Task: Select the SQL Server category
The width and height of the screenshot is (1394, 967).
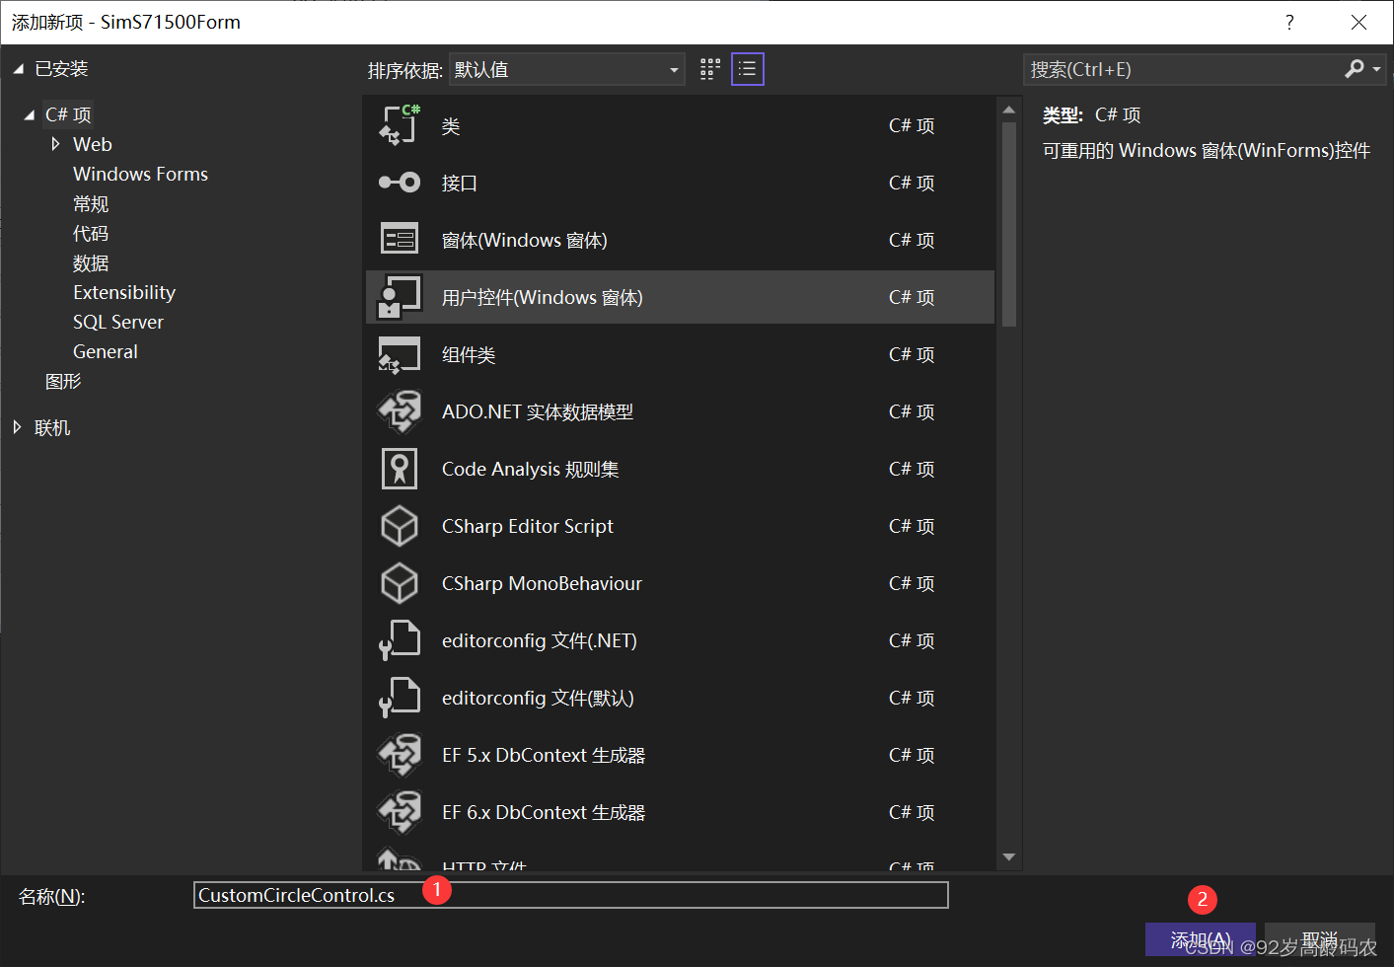Action: click(118, 322)
